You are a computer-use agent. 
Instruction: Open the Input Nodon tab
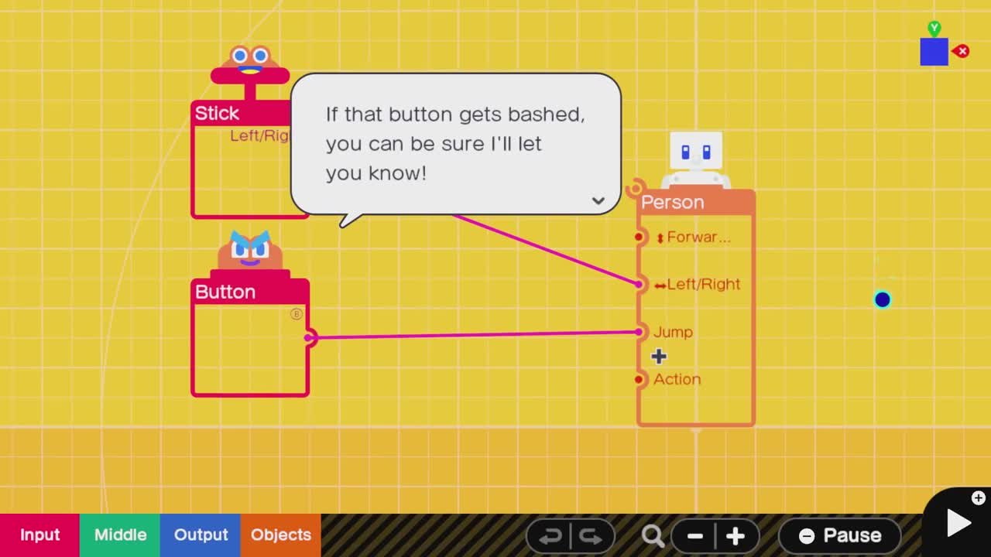click(39, 535)
